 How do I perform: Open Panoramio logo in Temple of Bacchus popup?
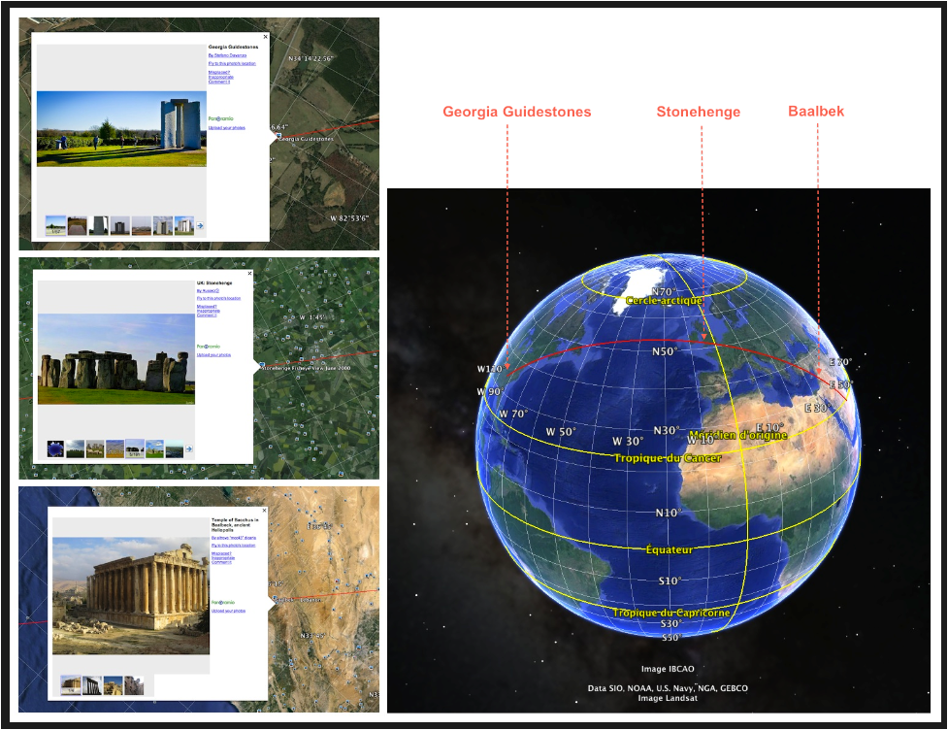223,603
